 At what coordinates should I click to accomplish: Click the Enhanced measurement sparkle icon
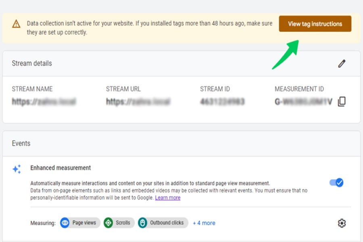click(x=17, y=169)
